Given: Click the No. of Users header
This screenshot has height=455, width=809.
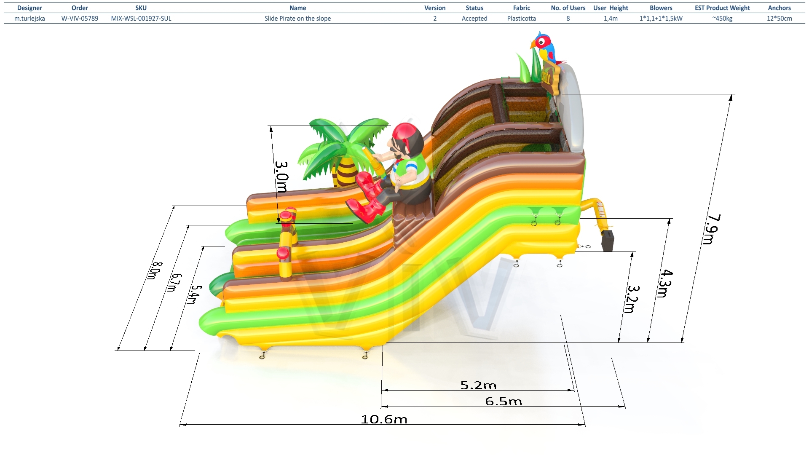Looking at the screenshot, I should click(568, 8).
